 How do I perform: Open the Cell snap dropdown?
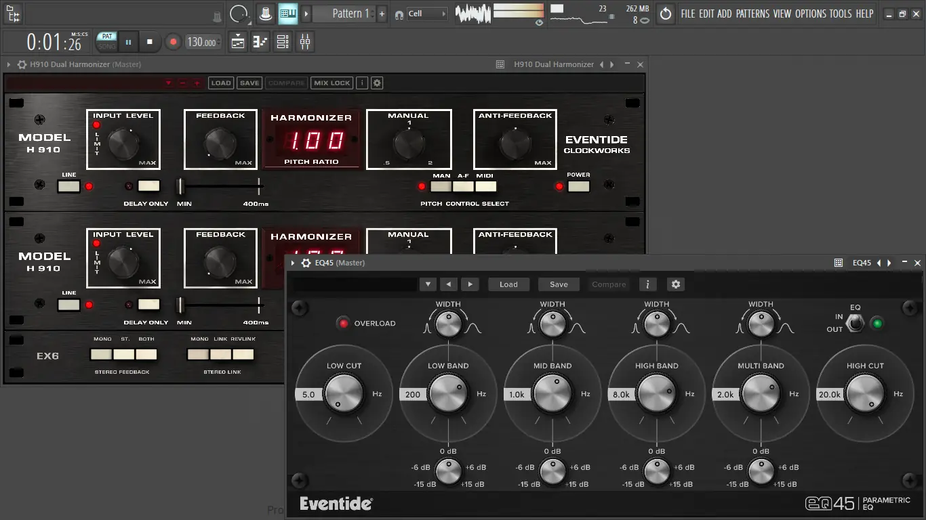[427, 14]
